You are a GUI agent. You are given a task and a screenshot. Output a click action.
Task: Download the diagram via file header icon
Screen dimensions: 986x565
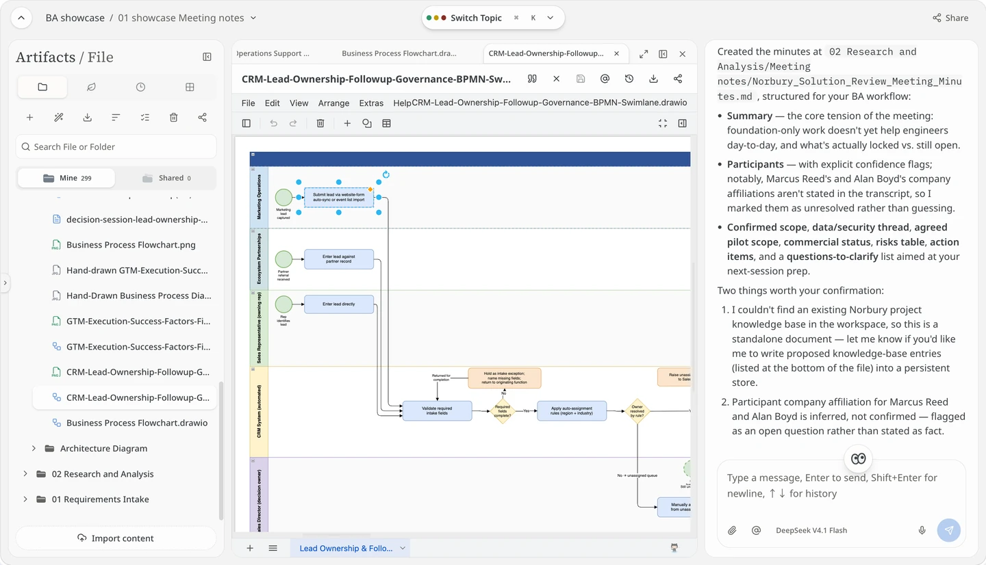653,79
